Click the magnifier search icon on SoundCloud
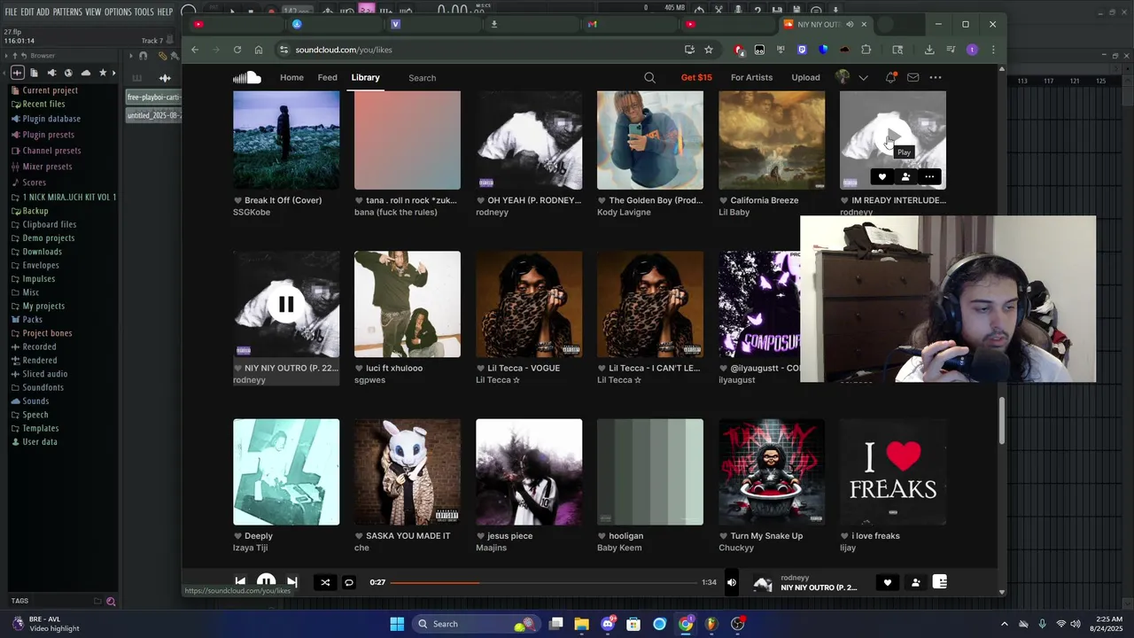 pyautogui.click(x=649, y=77)
